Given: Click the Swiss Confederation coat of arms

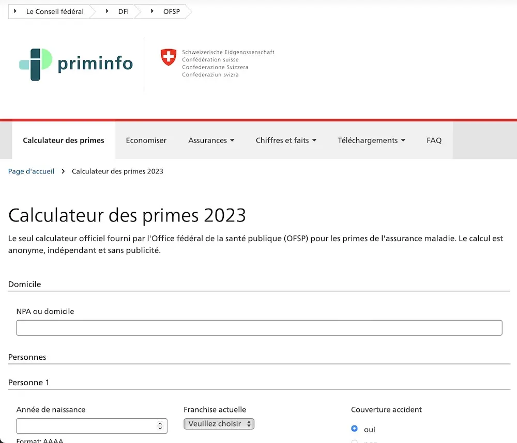Looking at the screenshot, I should point(169,57).
